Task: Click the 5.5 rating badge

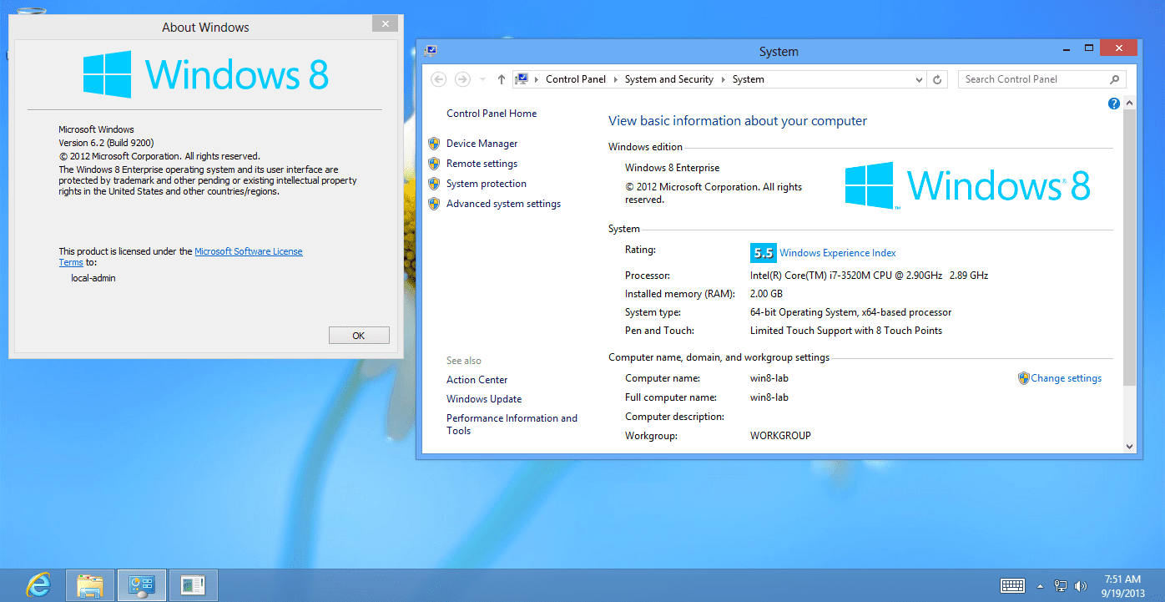Action: (x=763, y=253)
